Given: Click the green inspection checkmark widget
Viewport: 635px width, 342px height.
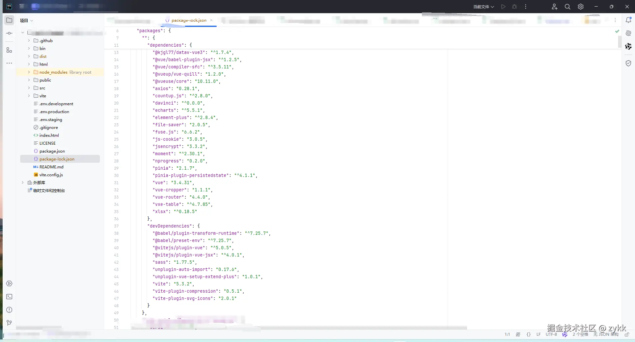Looking at the screenshot, I should coord(617,31).
